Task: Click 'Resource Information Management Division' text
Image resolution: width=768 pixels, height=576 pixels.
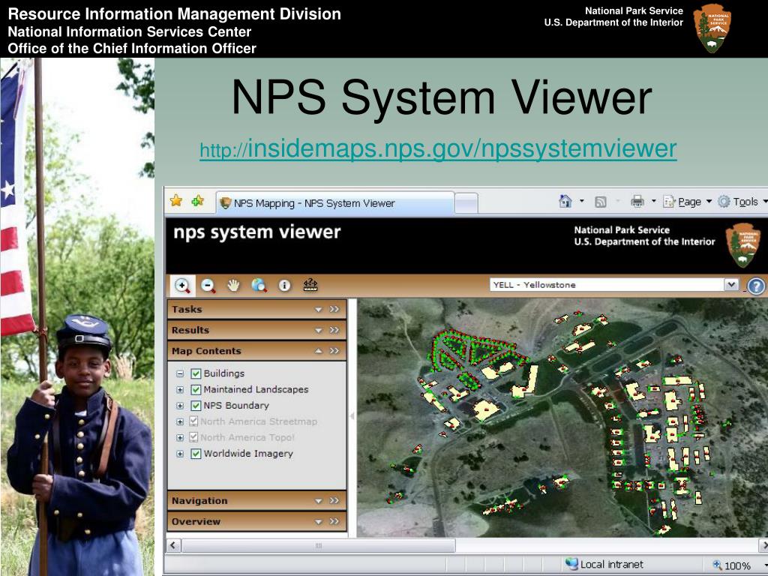Action: click(174, 13)
